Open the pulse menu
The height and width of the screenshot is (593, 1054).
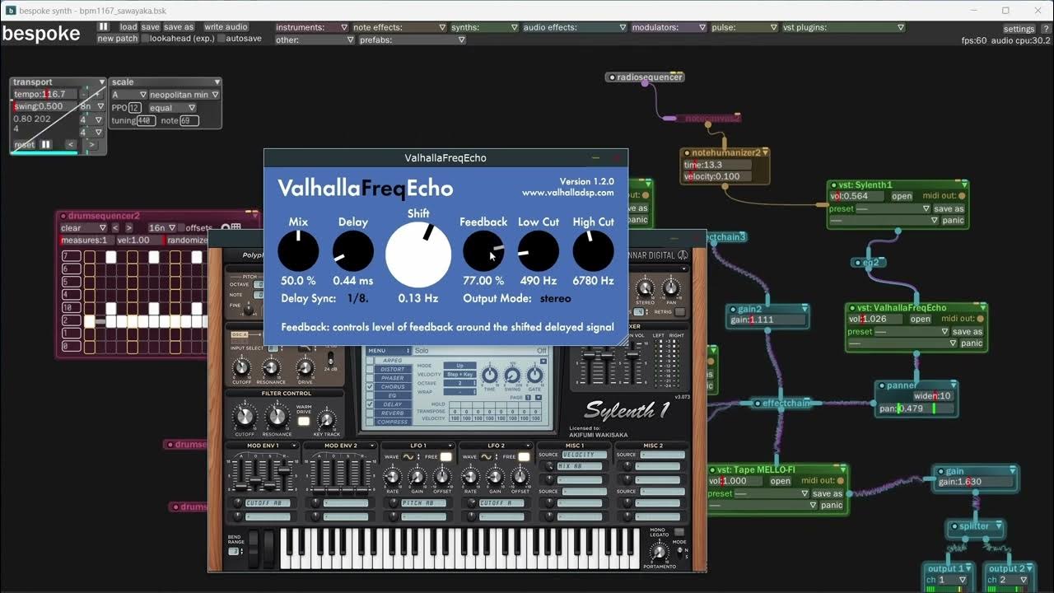click(x=744, y=27)
